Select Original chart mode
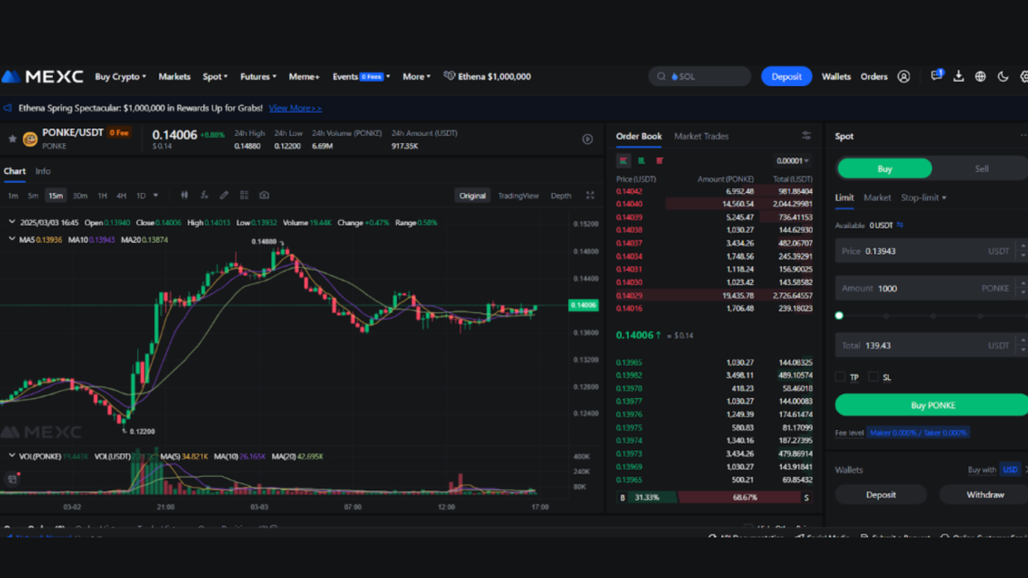The image size is (1028, 578). [x=473, y=195]
